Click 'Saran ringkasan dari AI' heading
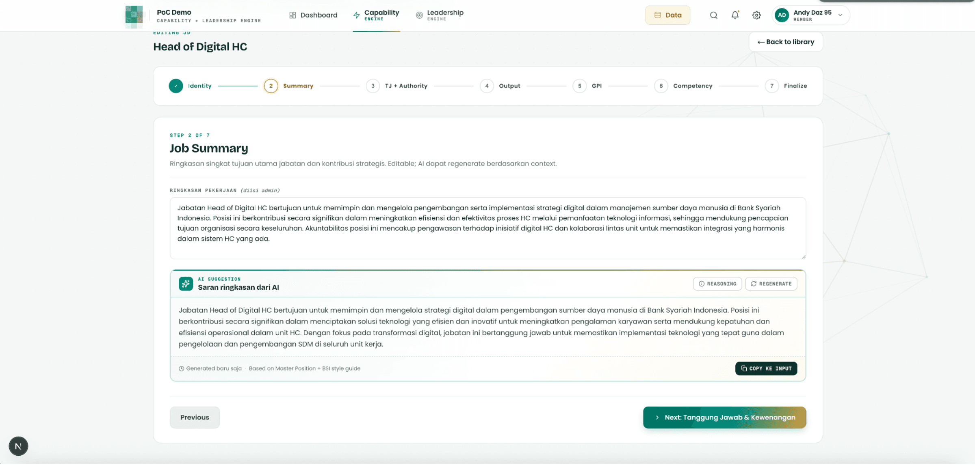 [x=238, y=288]
